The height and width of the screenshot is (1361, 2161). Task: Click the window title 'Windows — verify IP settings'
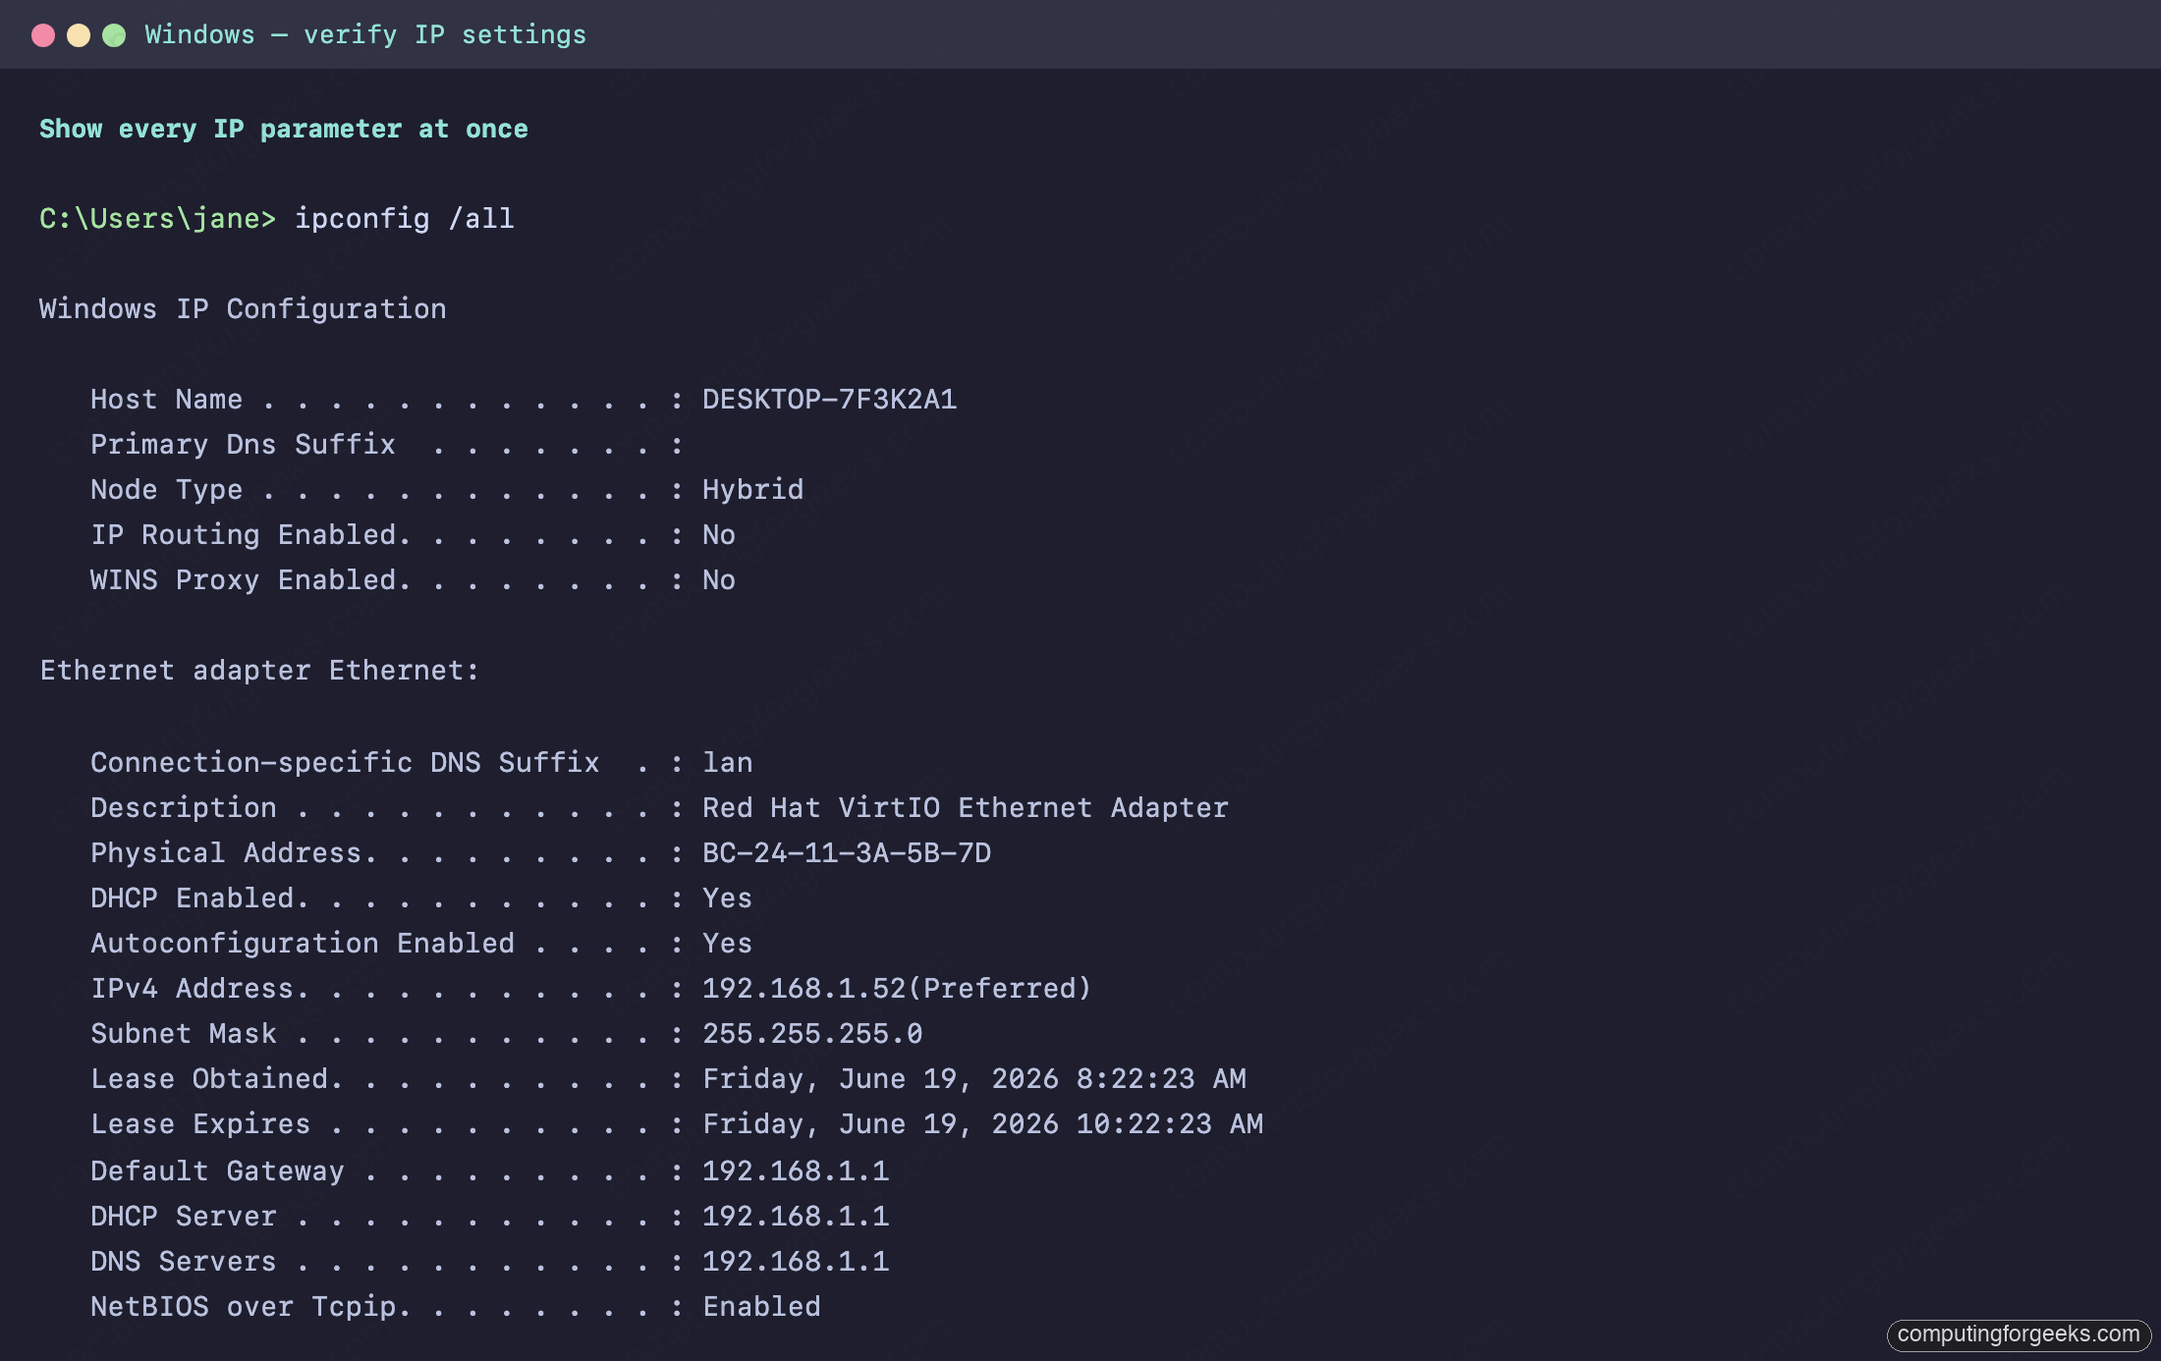coord(365,35)
